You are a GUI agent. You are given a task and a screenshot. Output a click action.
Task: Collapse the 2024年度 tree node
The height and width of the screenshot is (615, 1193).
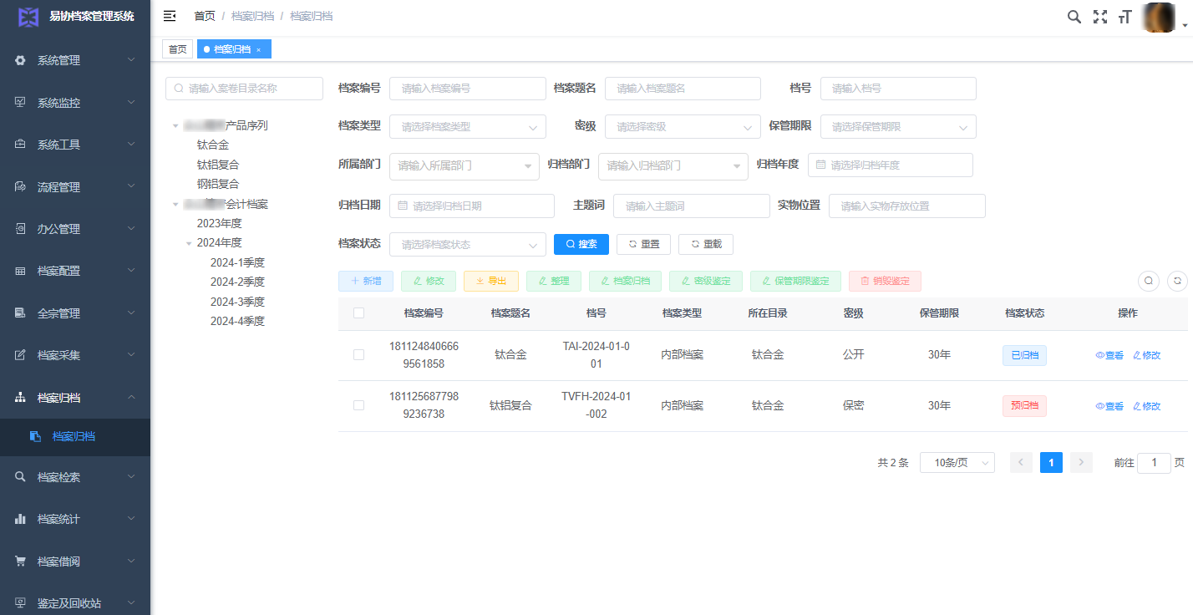point(190,243)
